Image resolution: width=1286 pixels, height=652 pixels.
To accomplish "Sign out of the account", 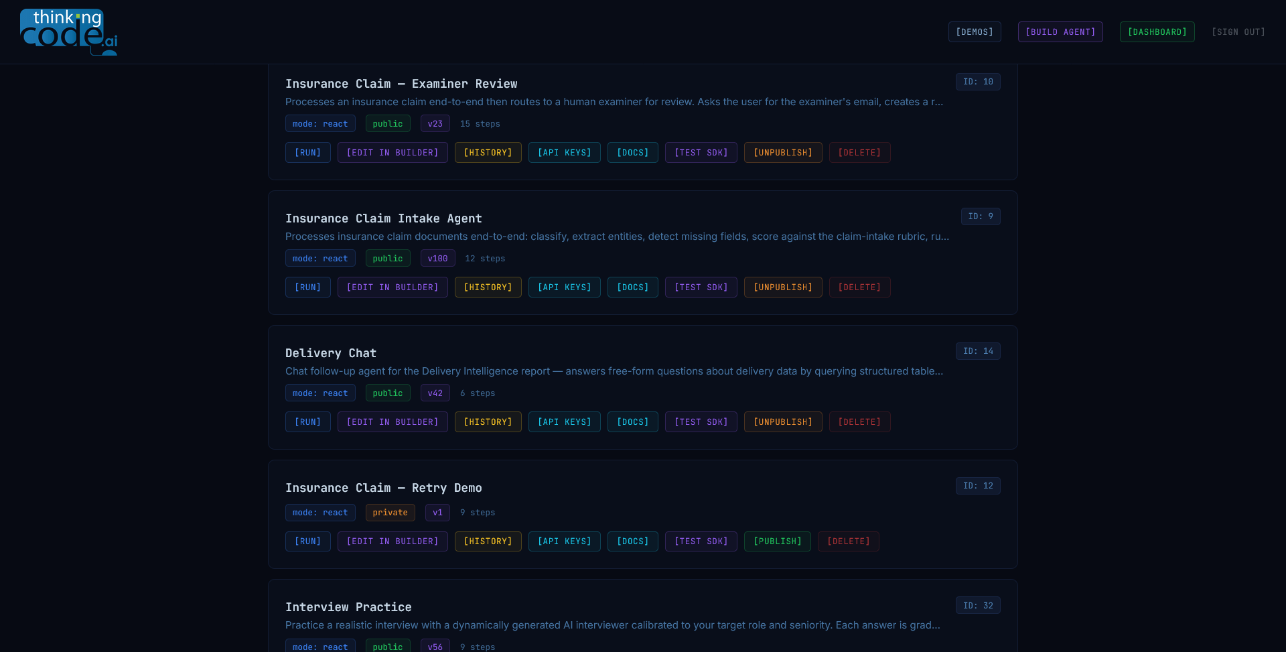I will point(1238,32).
